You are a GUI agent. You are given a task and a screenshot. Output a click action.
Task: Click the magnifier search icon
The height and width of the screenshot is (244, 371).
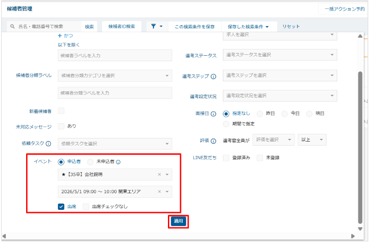(x=13, y=27)
